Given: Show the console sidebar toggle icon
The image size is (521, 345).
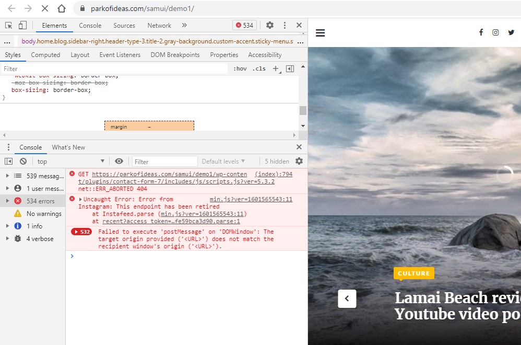Looking at the screenshot, I should (9, 162).
